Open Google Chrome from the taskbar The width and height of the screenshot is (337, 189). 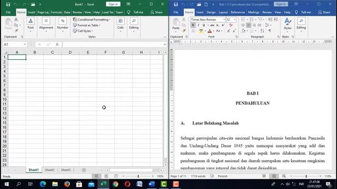click(x=115, y=184)
